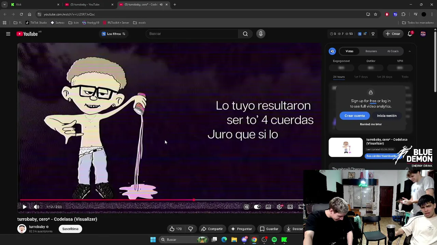
Task: Dislike the video with thumbs down
Action: [191, 229]
